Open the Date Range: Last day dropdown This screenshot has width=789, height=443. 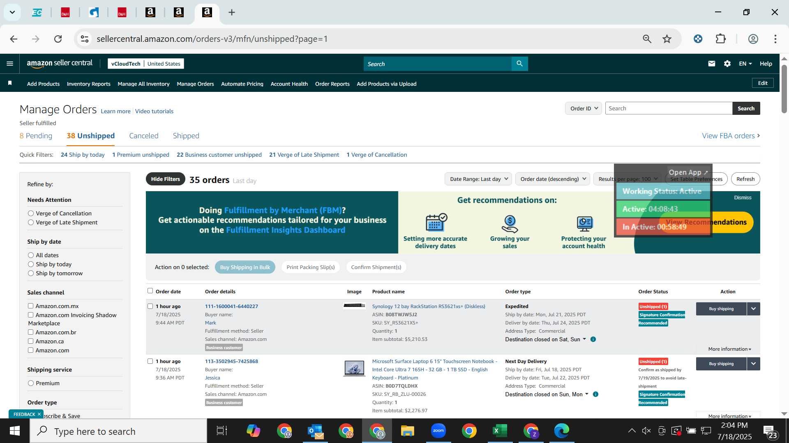pos(478,179)
